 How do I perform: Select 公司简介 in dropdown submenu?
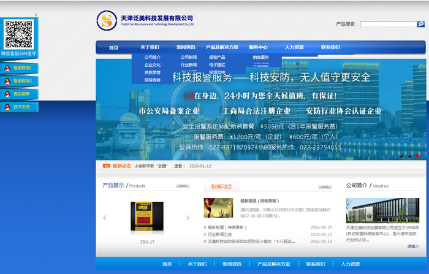(x=153, y=57)
